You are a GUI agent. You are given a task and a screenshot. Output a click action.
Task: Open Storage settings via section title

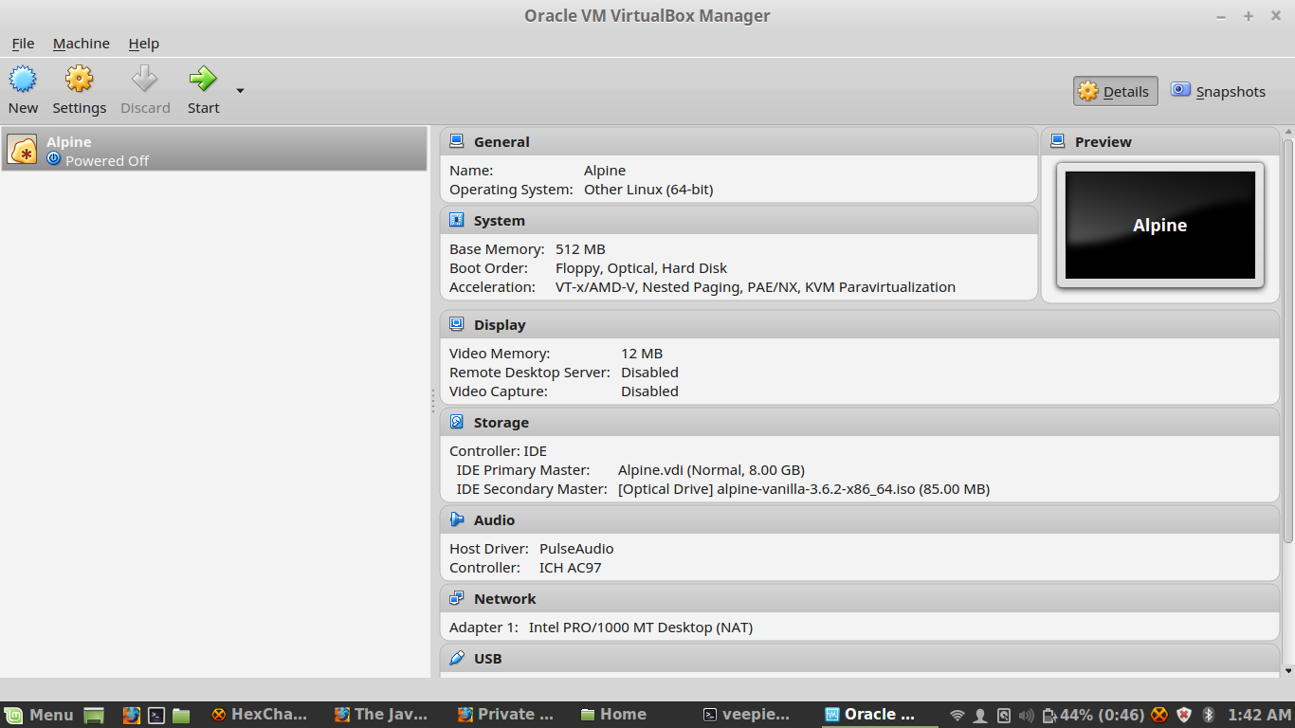(x=502, y=423)
